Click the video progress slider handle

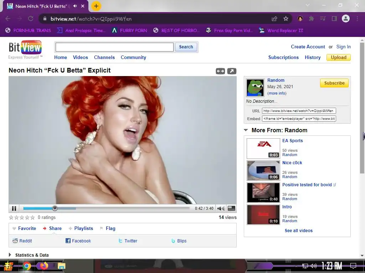[55, 208]
